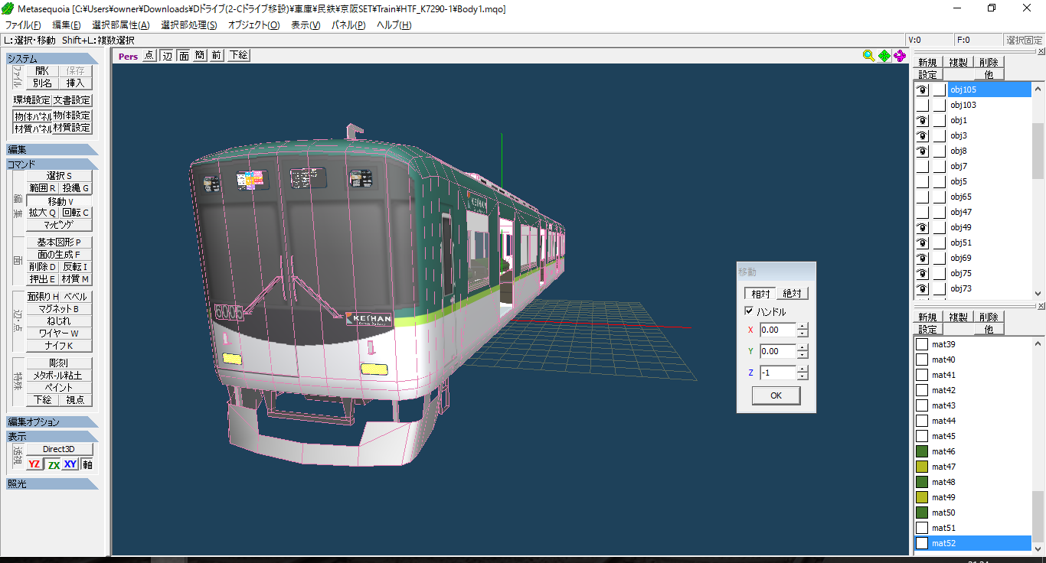Select the 拡大 Q scale tool
The height and width of the screenshot is (563, 1046).
pos(43,213)
